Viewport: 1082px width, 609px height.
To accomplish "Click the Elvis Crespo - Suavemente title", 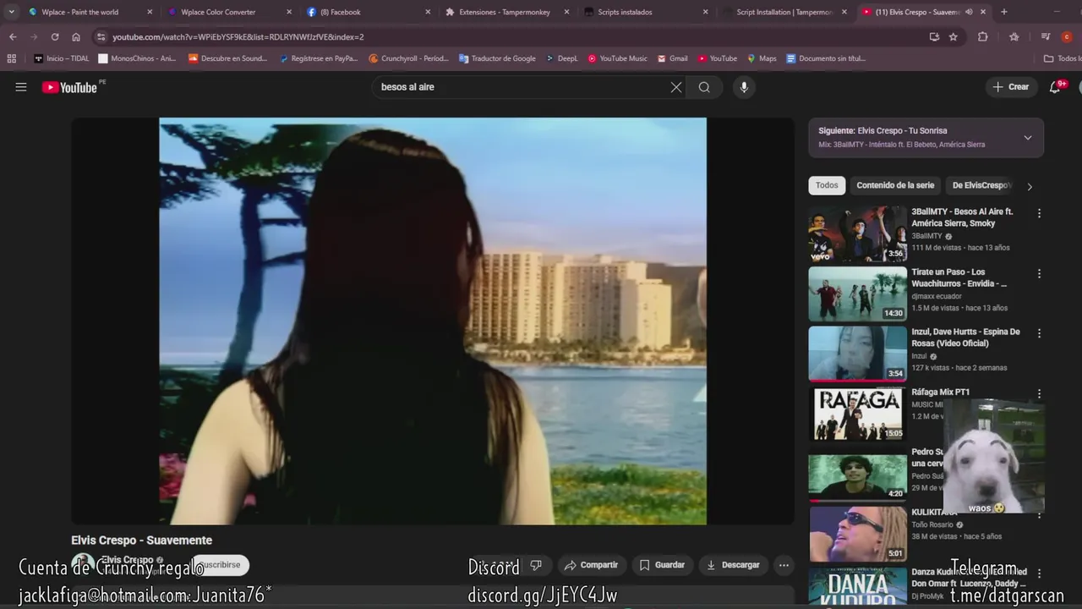I will click(x=141, y=540).
